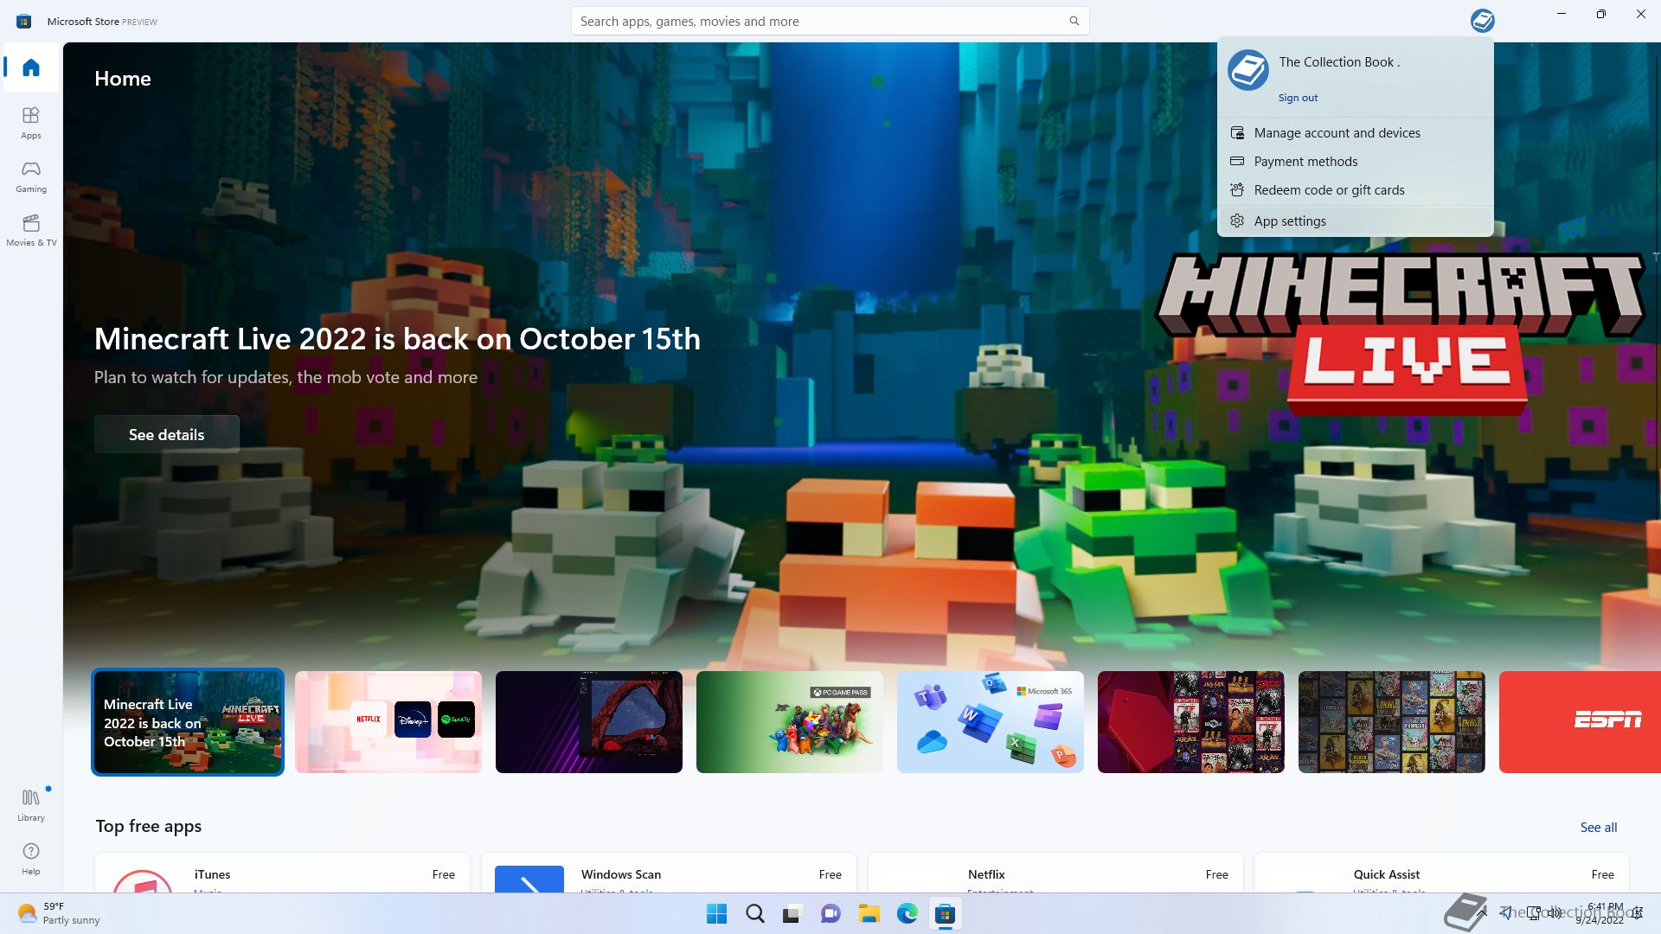Open the Chat app on taskbar
Viewport: 1661px width, 934px height.
point(830,914)
